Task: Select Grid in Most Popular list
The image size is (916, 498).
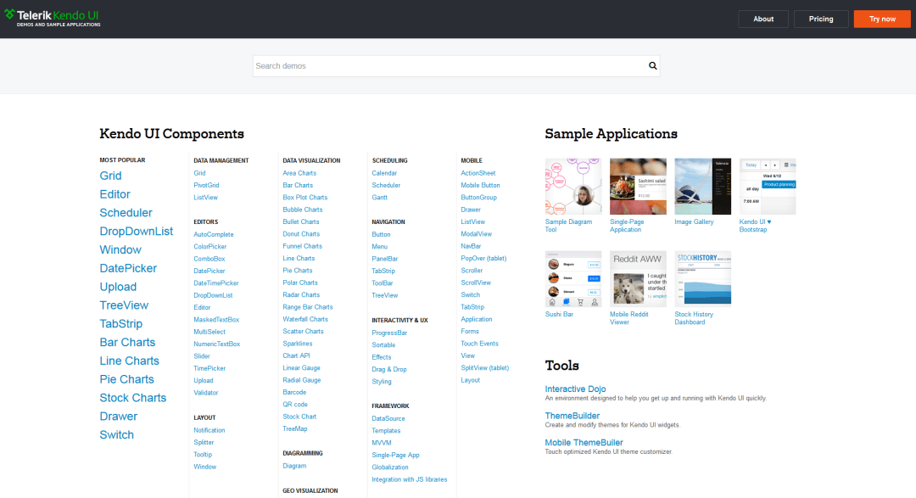Action: click(110, 176)
